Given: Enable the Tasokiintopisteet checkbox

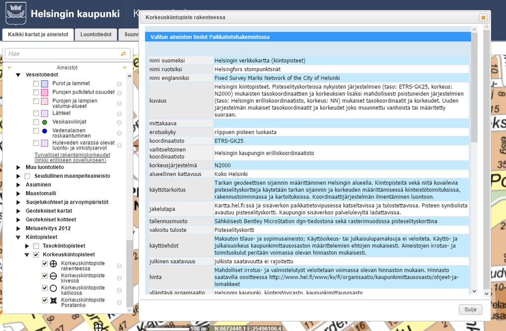Looking at the screenshot, I should coord(36,246).
